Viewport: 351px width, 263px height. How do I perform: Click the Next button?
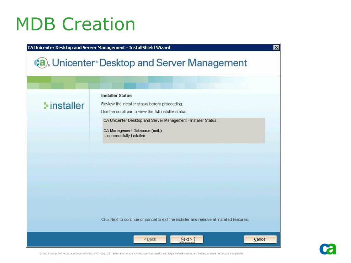coord(186,239)
